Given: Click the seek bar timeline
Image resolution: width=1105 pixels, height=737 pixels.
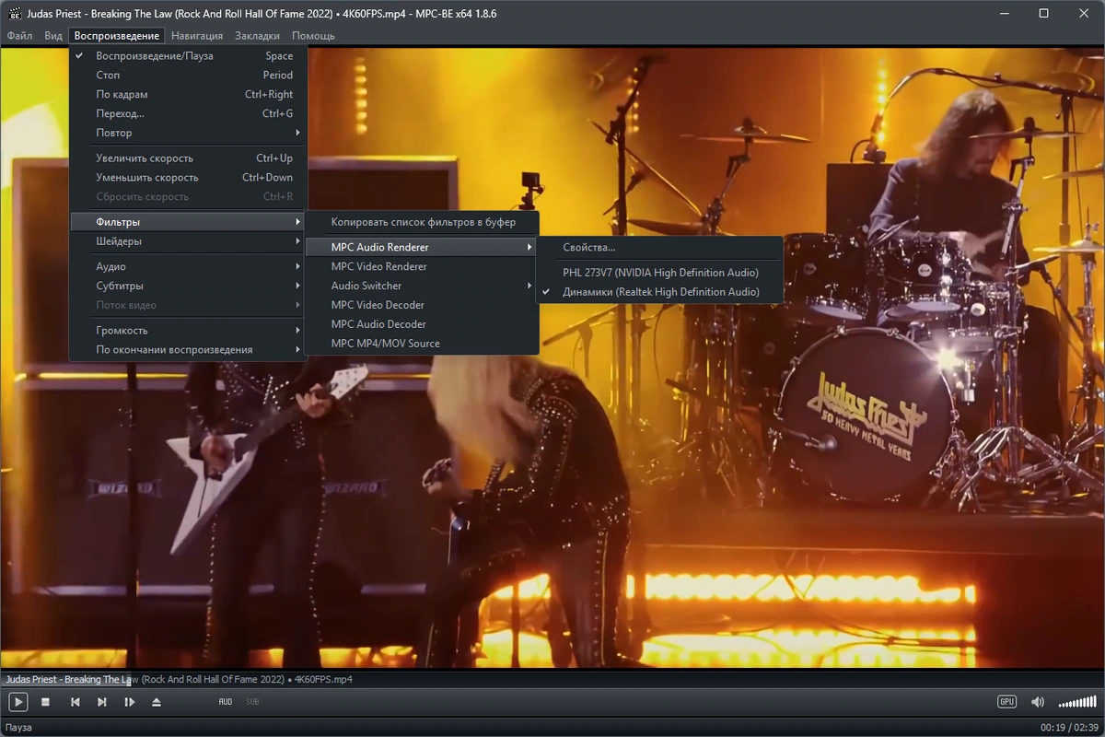Looking at the screenshot, I should click(x=552, y=680).
